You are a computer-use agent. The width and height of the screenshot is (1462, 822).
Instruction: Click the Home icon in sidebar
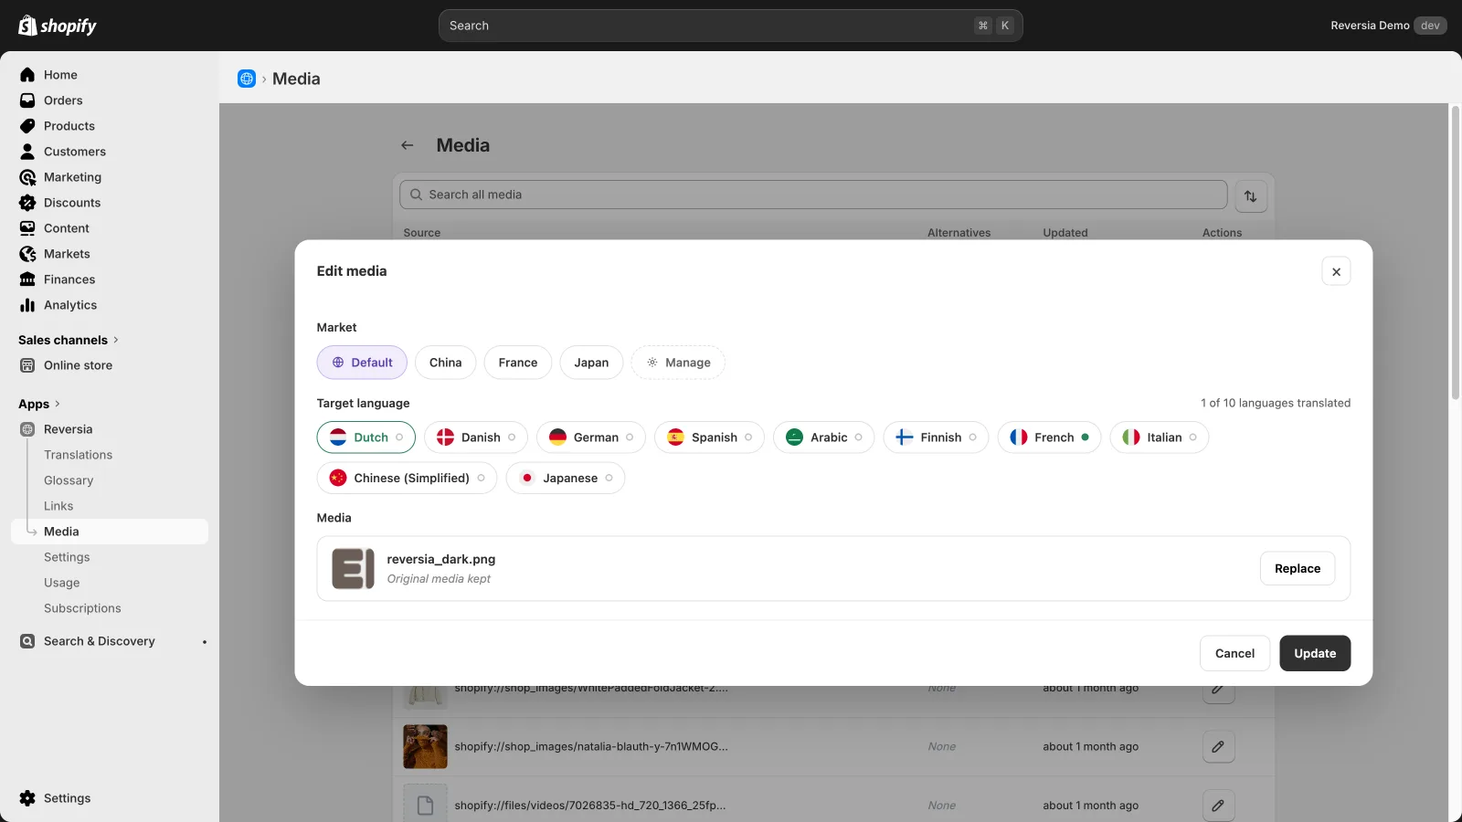click(27, 75)
